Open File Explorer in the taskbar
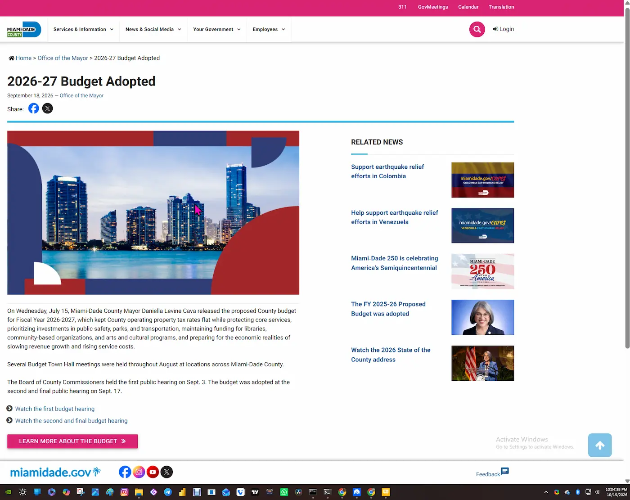 click(139, 492)
